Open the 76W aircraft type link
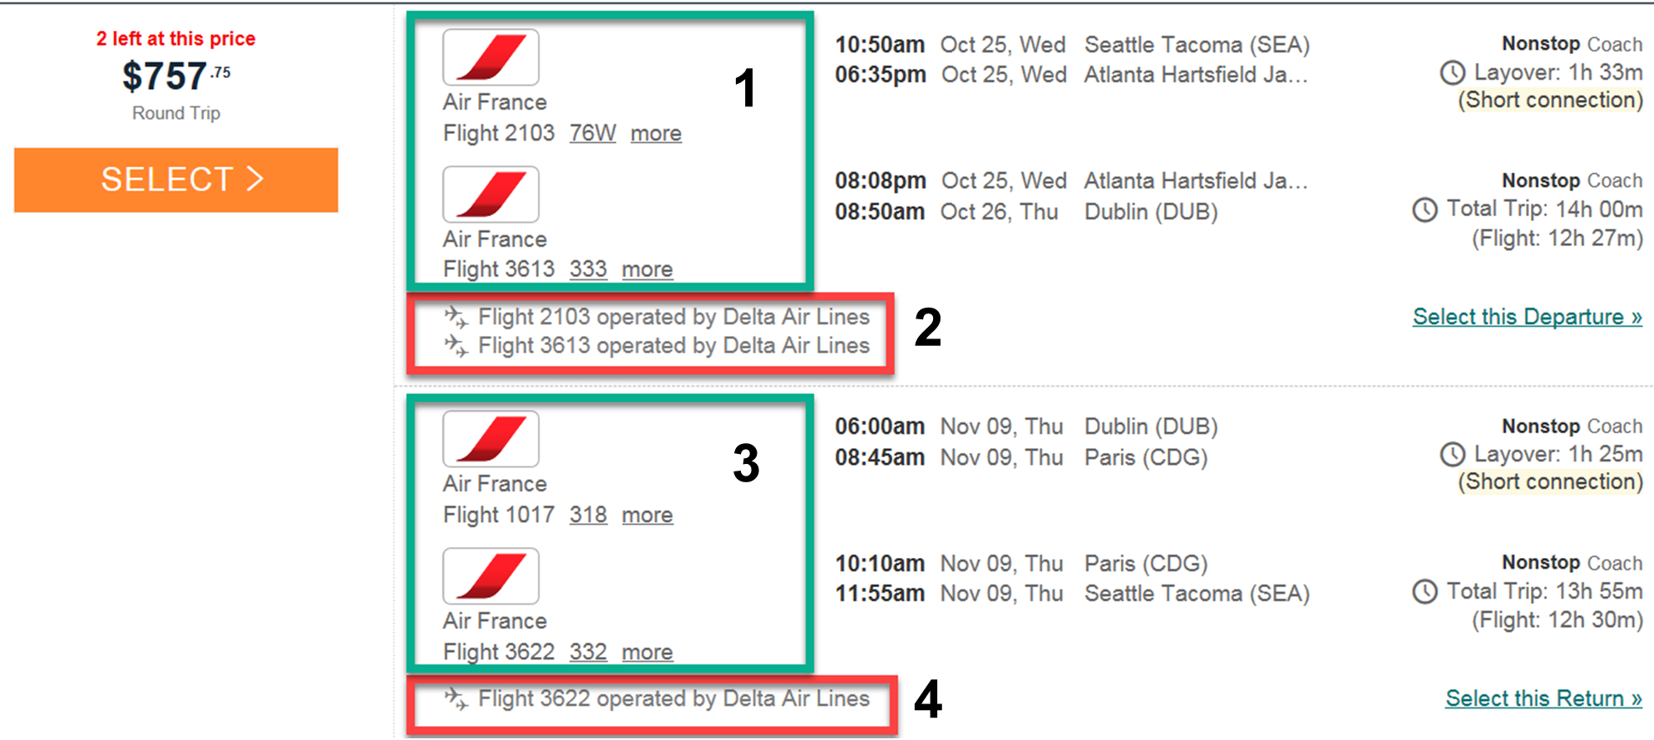Screen dimensions: 1654x740 click(x=592, y=133)
